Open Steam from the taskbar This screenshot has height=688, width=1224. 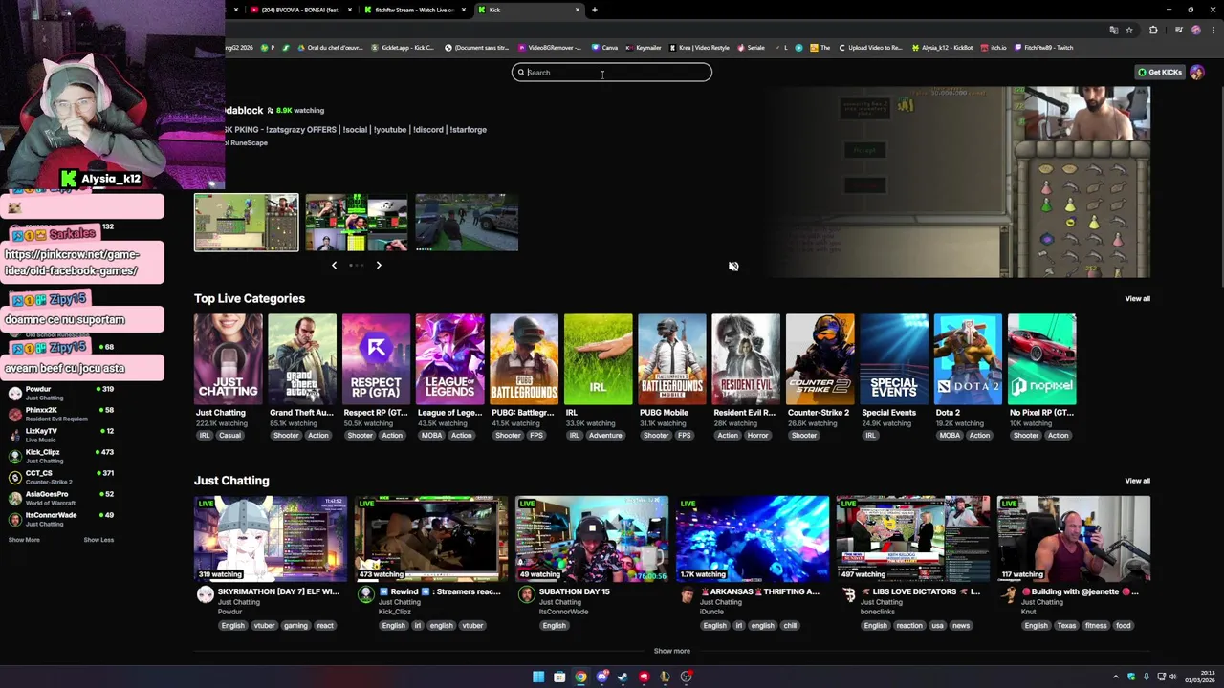(623, 677)
